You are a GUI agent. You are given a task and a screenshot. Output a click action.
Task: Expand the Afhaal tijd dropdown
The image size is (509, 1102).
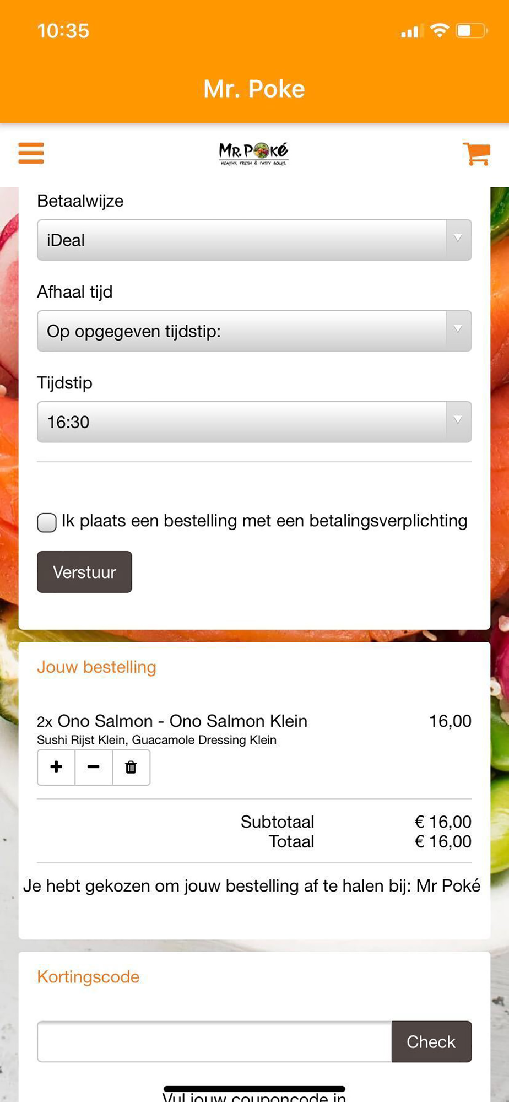tap(254, 331)
